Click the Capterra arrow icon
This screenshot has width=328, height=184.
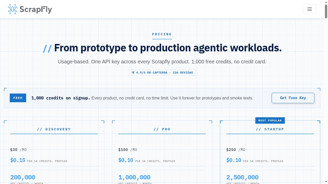[133, 73]
